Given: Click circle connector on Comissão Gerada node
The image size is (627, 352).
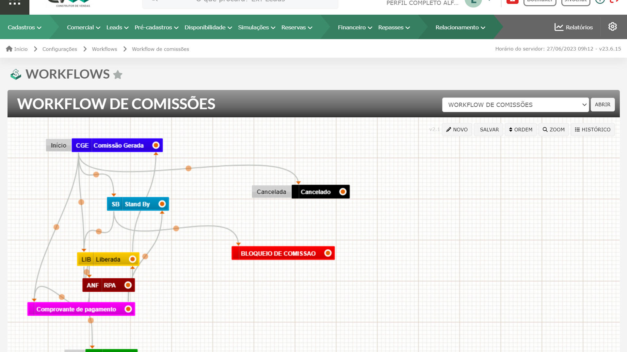Looking at the screenshot, I should coord(156,145).
